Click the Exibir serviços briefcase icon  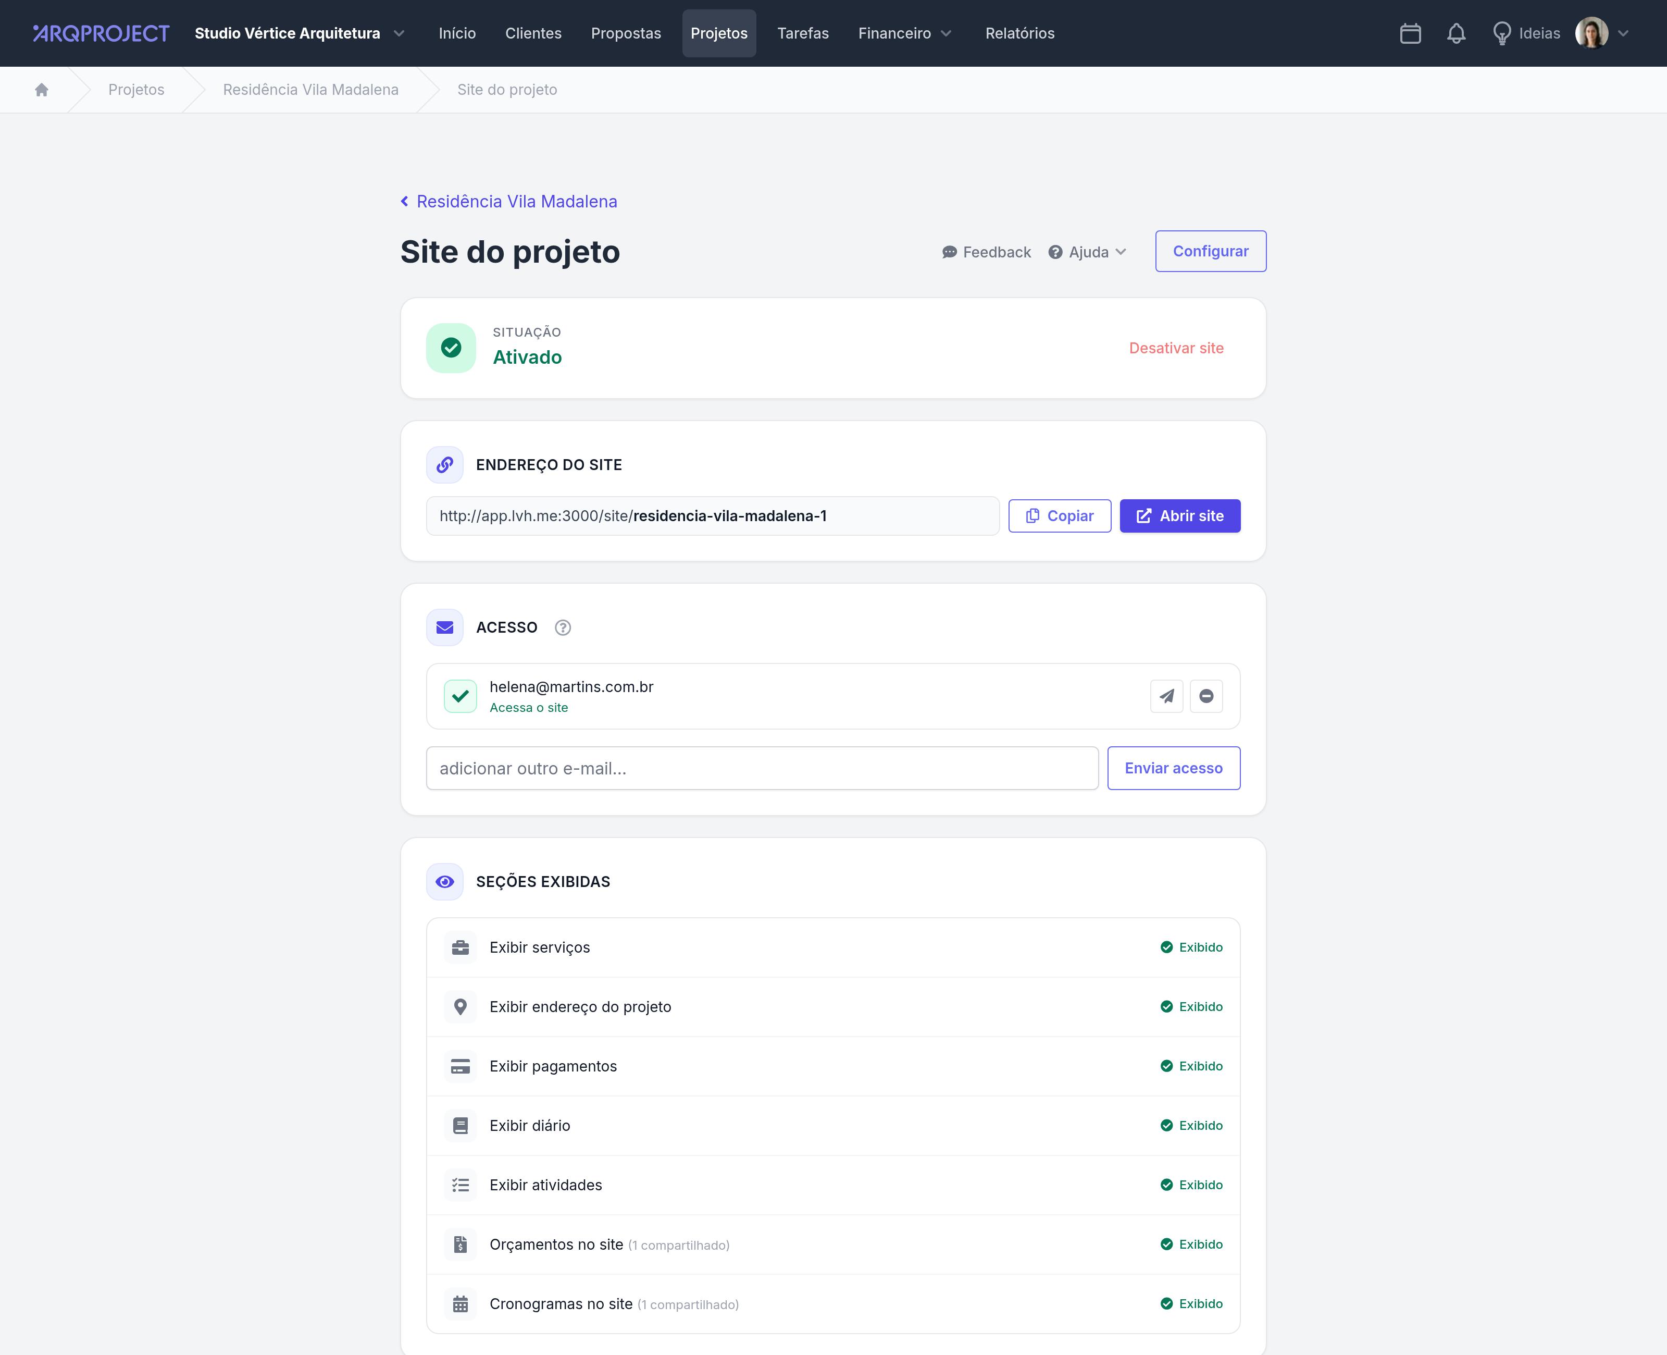460,947
